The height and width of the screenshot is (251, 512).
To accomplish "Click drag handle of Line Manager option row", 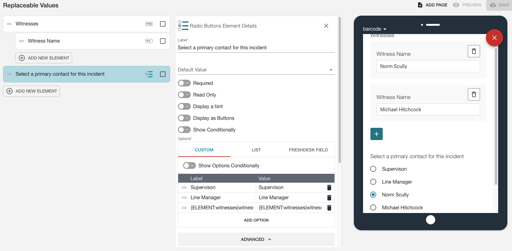I will pos(184,198).
